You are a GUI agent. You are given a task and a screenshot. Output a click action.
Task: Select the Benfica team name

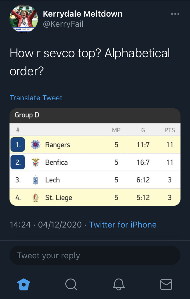pyautogui.click(x=56, y=162)
